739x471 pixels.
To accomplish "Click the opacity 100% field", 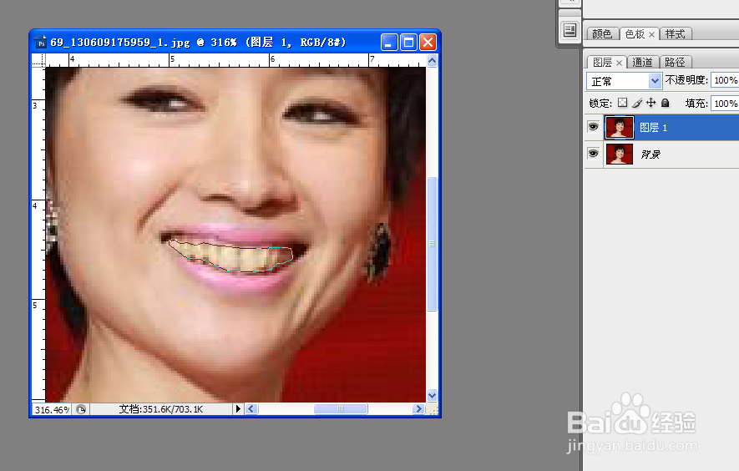I will point(725,80).
